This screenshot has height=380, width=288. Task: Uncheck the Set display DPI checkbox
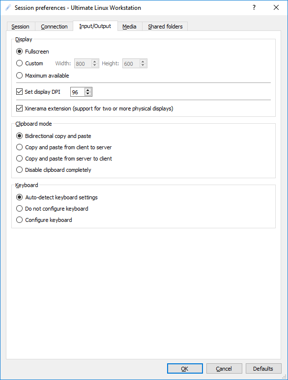coord(19,92)
